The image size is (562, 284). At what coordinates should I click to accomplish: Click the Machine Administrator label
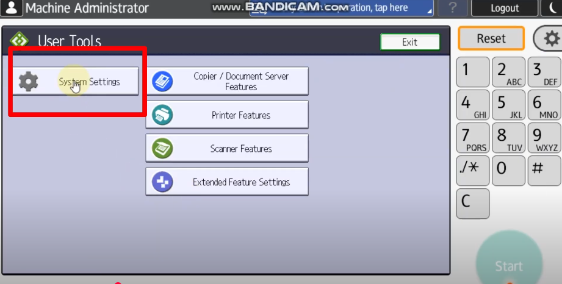tap(87, 8)
